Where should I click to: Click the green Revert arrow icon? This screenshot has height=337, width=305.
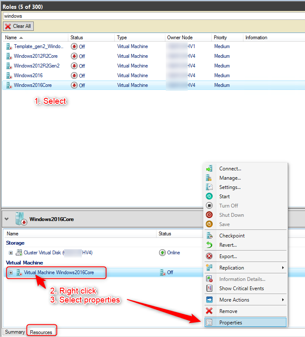pyautogui.click(x=209, y=245)
